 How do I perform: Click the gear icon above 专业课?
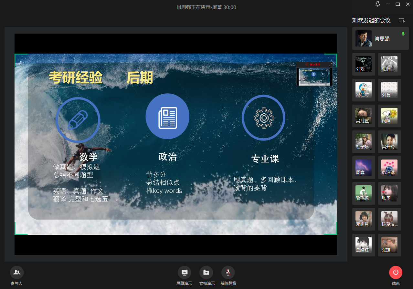[264, 118]
